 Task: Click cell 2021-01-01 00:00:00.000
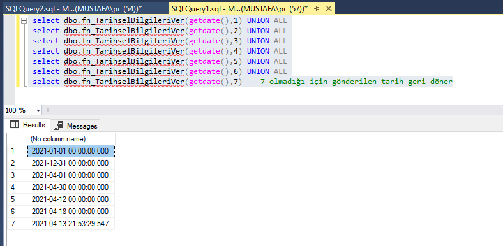point(71,151)
